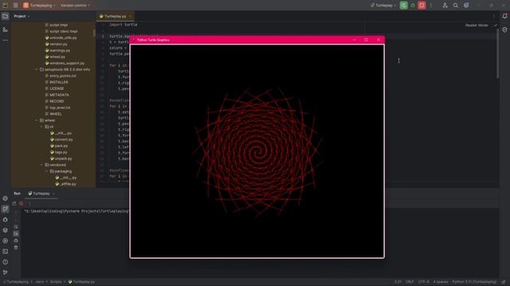Open Search Everywhere magnifier icon
This screenshot has width=510, height=286.
coord(456,6)
